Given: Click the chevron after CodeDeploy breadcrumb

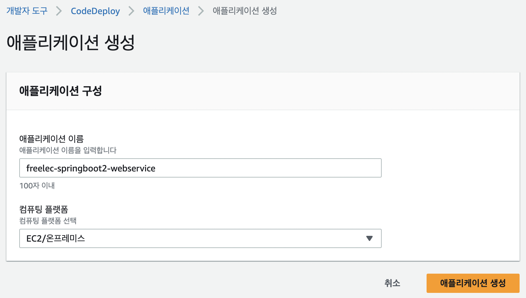Looking at the screenshot, I should click(131, 11).
